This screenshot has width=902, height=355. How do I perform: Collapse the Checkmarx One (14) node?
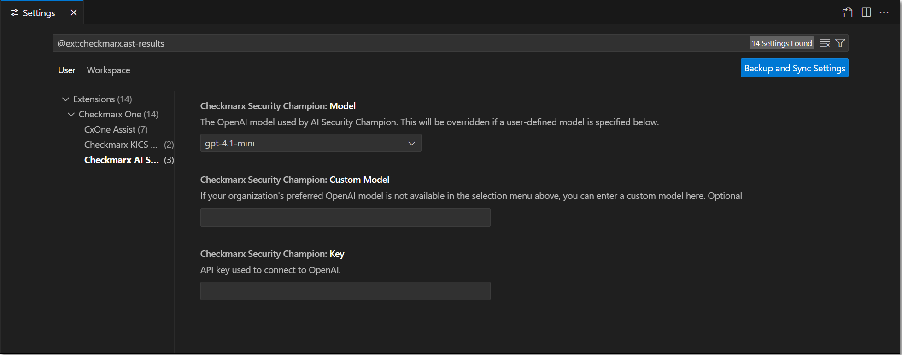pos(71,114)
